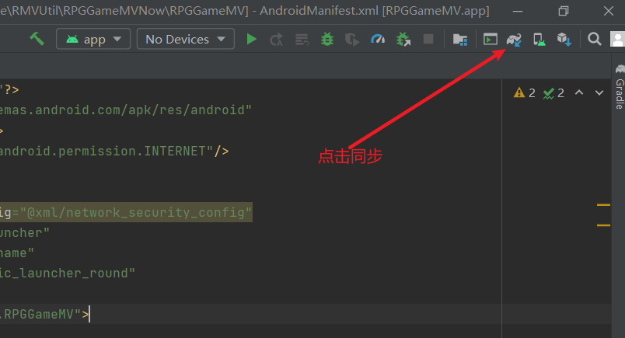Open SDK Manager icon
The height and width of the screenshot is (338, 625).
(x=564, y=40)
